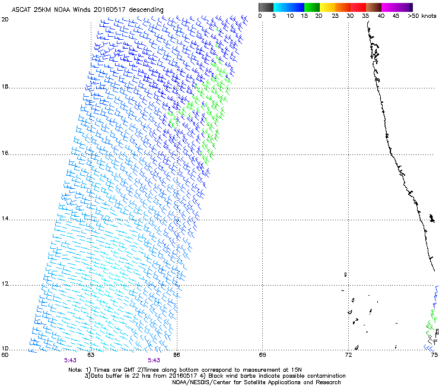Click the chart title 'ASCAT 25KM NOAA Winds 20160517 descending'
Image resolution: width=439 pixels, height=386 pixels.
pyautogui.click(x=87, y=10)
